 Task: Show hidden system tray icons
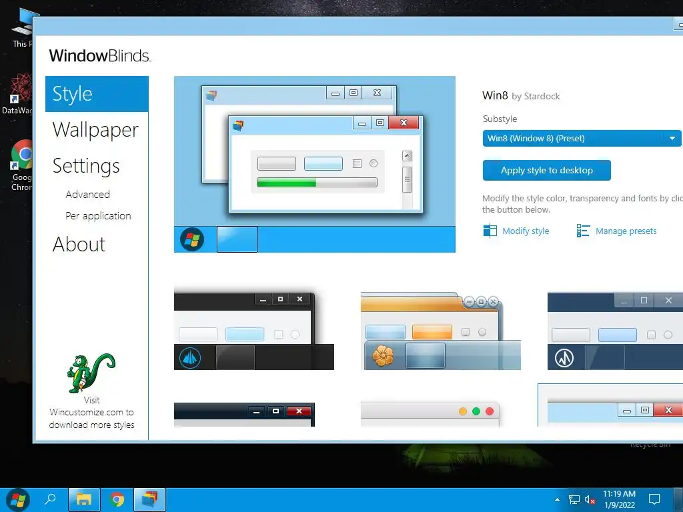coord(557,499)
